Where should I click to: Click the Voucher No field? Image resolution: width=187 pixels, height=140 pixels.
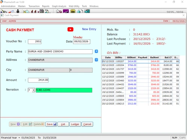(35, 41)
